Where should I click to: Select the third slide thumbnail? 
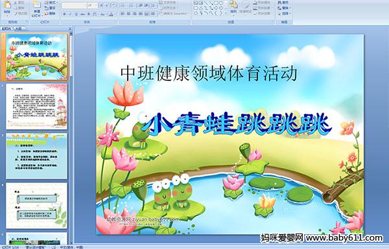coord(36,156)
